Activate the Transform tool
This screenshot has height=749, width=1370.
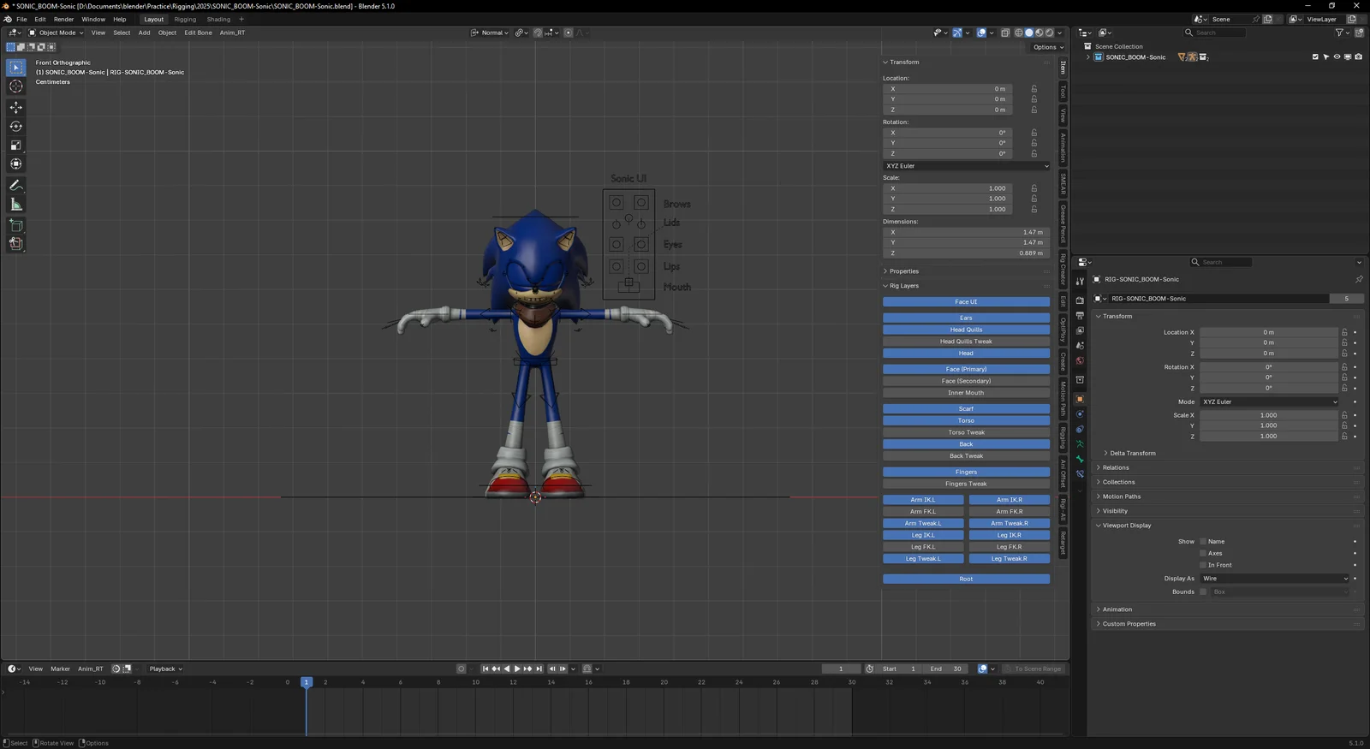16,163
